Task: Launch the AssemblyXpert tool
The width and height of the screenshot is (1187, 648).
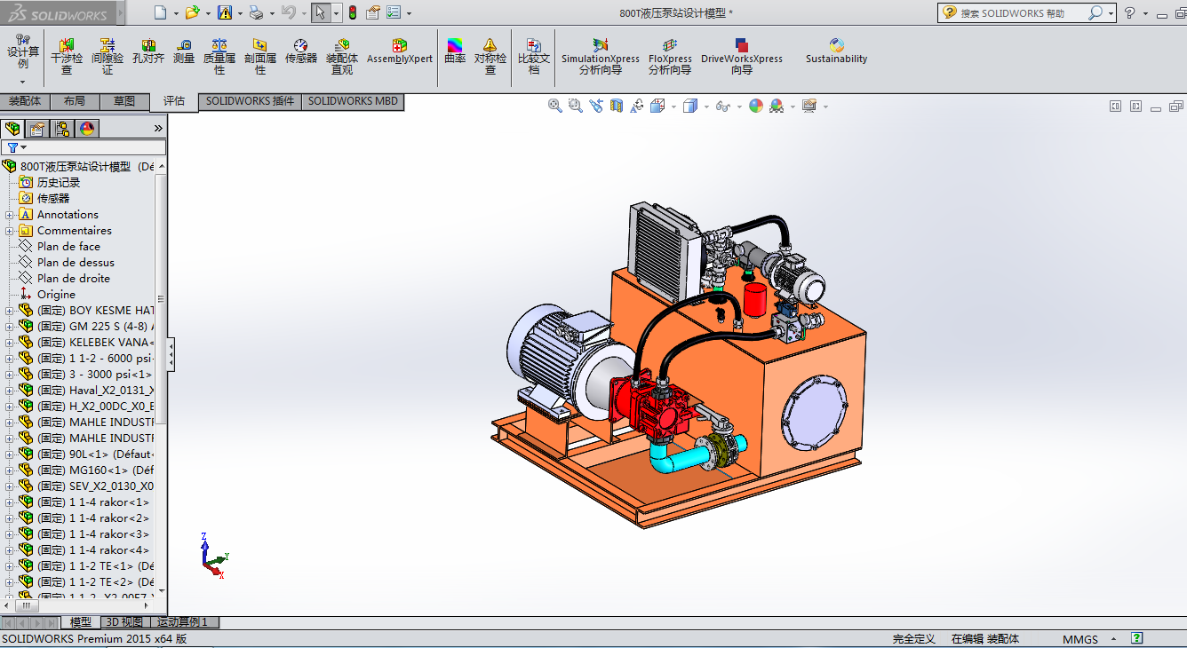Action: coord(400,51)
